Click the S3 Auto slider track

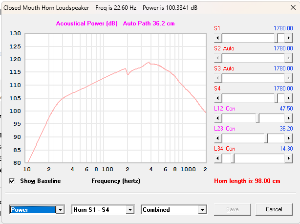(x=253, y=78)
